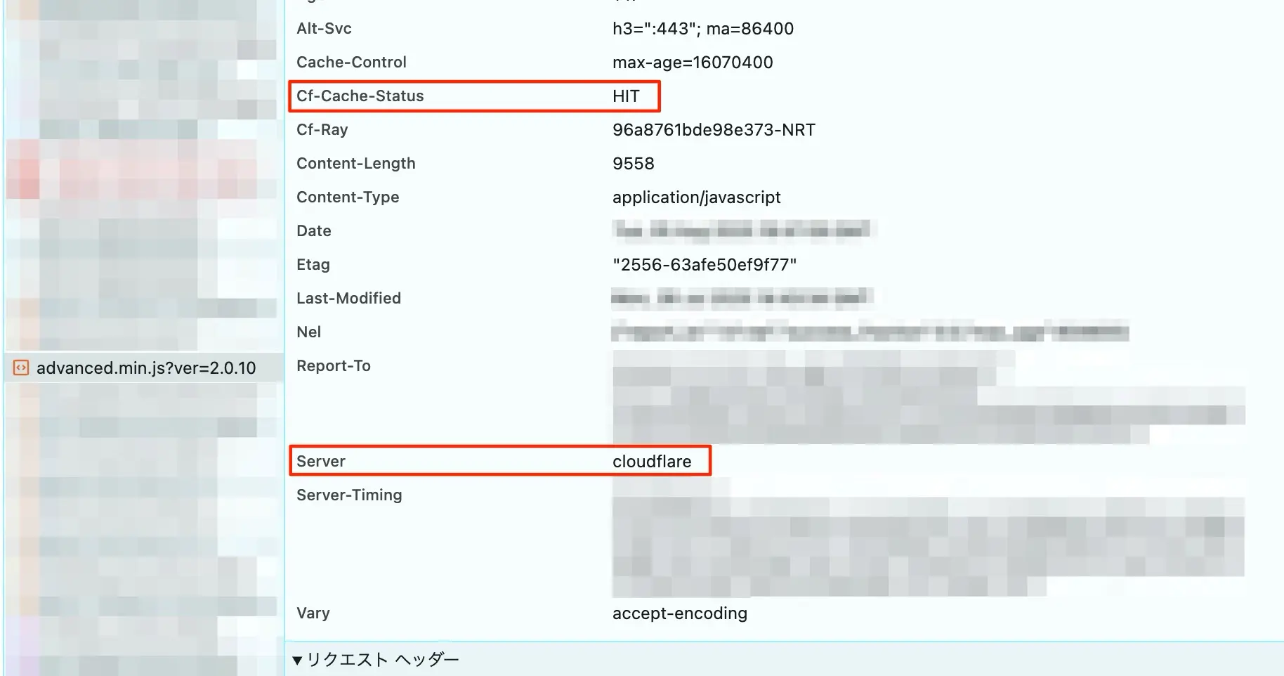Click the cloudflare server value

point(652,462)
